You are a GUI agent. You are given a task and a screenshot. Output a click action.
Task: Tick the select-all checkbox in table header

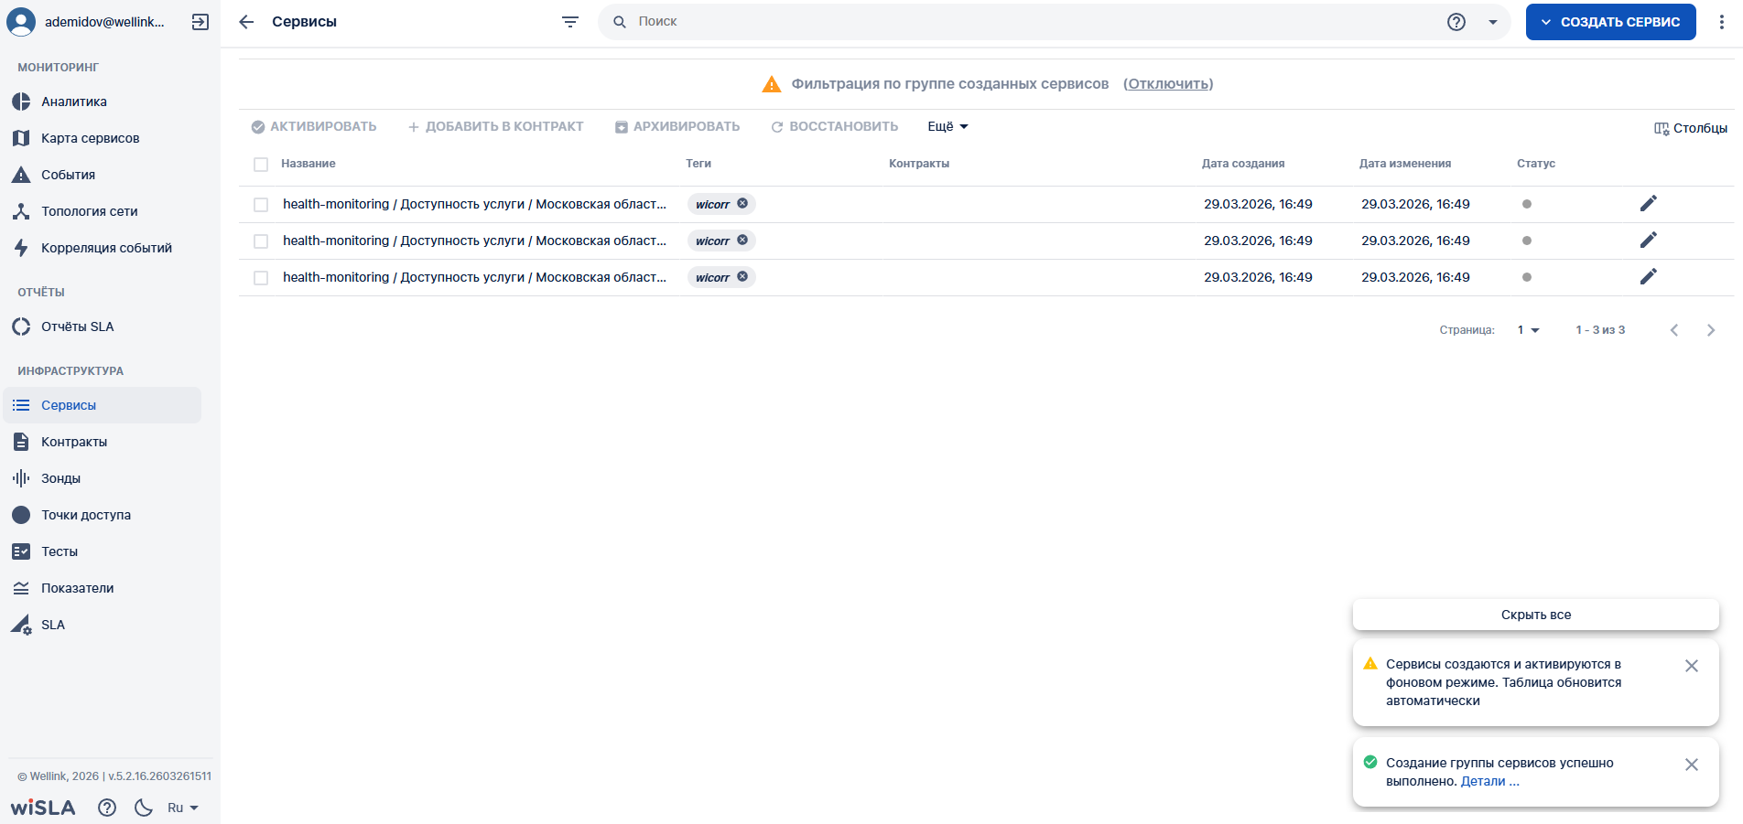[261, 165]
